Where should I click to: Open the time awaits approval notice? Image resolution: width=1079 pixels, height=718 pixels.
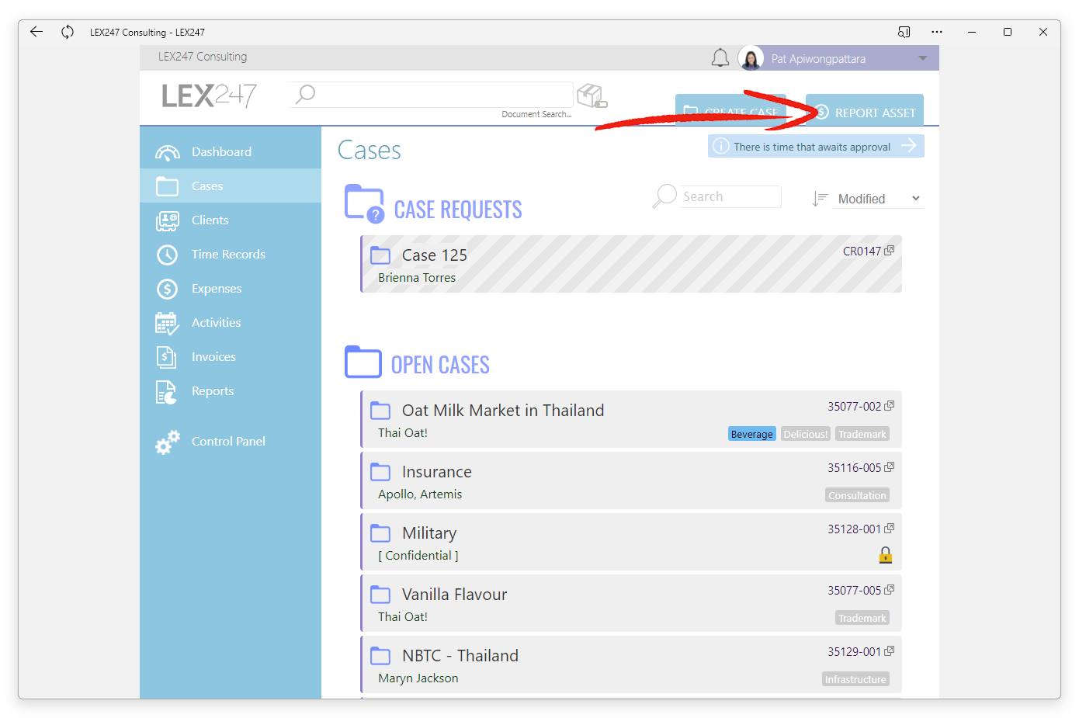[x=816, y=146]
